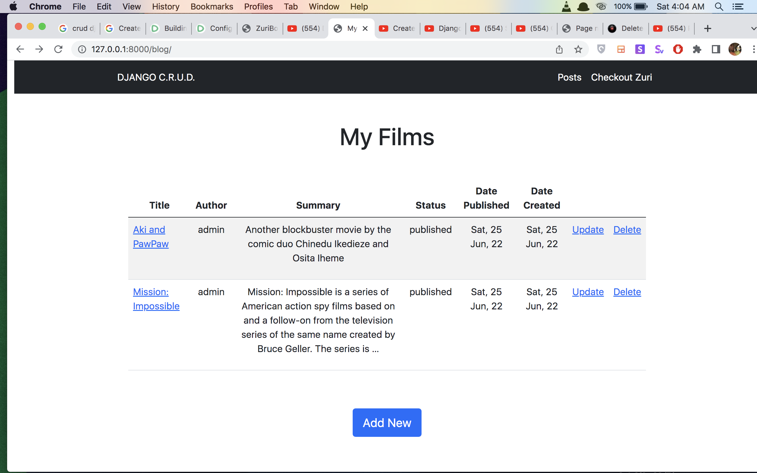Click the Add New button

[x=387, y=422]
